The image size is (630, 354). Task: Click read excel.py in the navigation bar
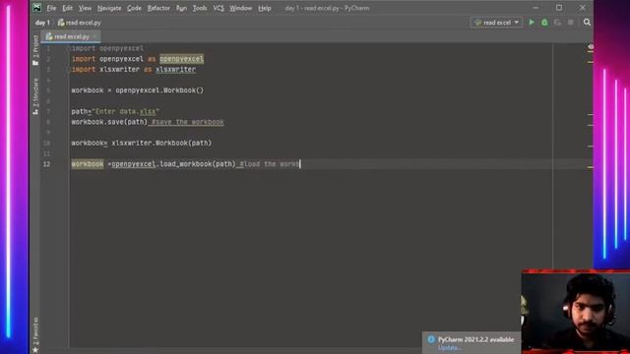(x=79, y=23)
